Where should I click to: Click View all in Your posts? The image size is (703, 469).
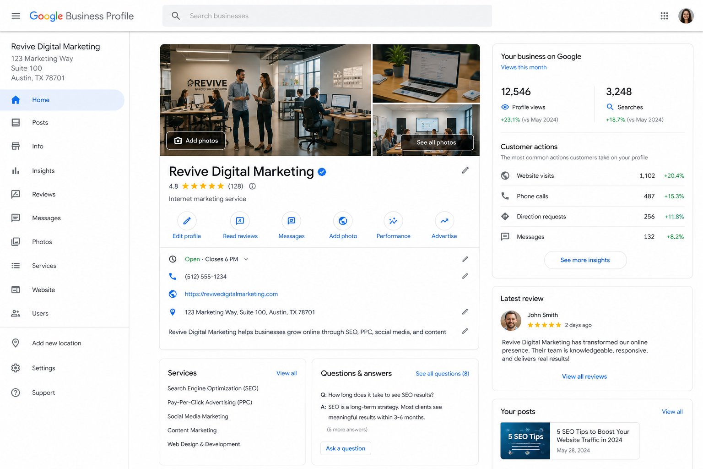(x=672, y=412)
